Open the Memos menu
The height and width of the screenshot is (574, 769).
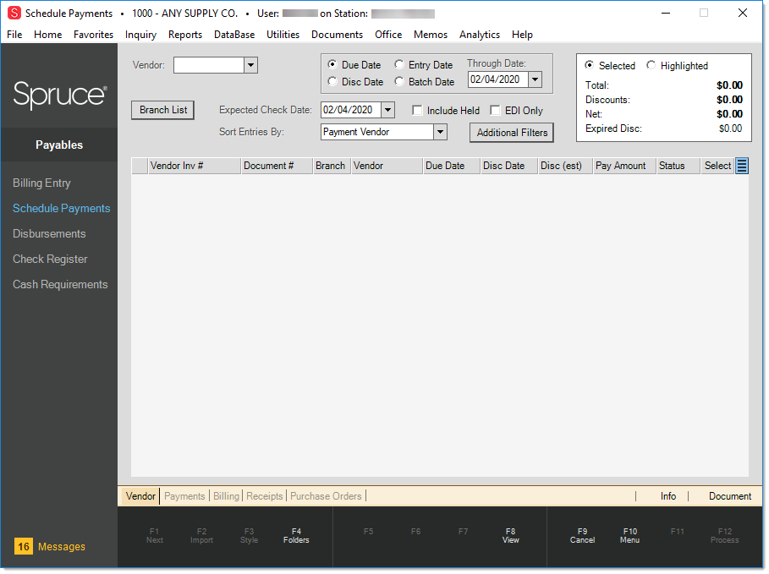pyautogui.click(x=432, y=35)
